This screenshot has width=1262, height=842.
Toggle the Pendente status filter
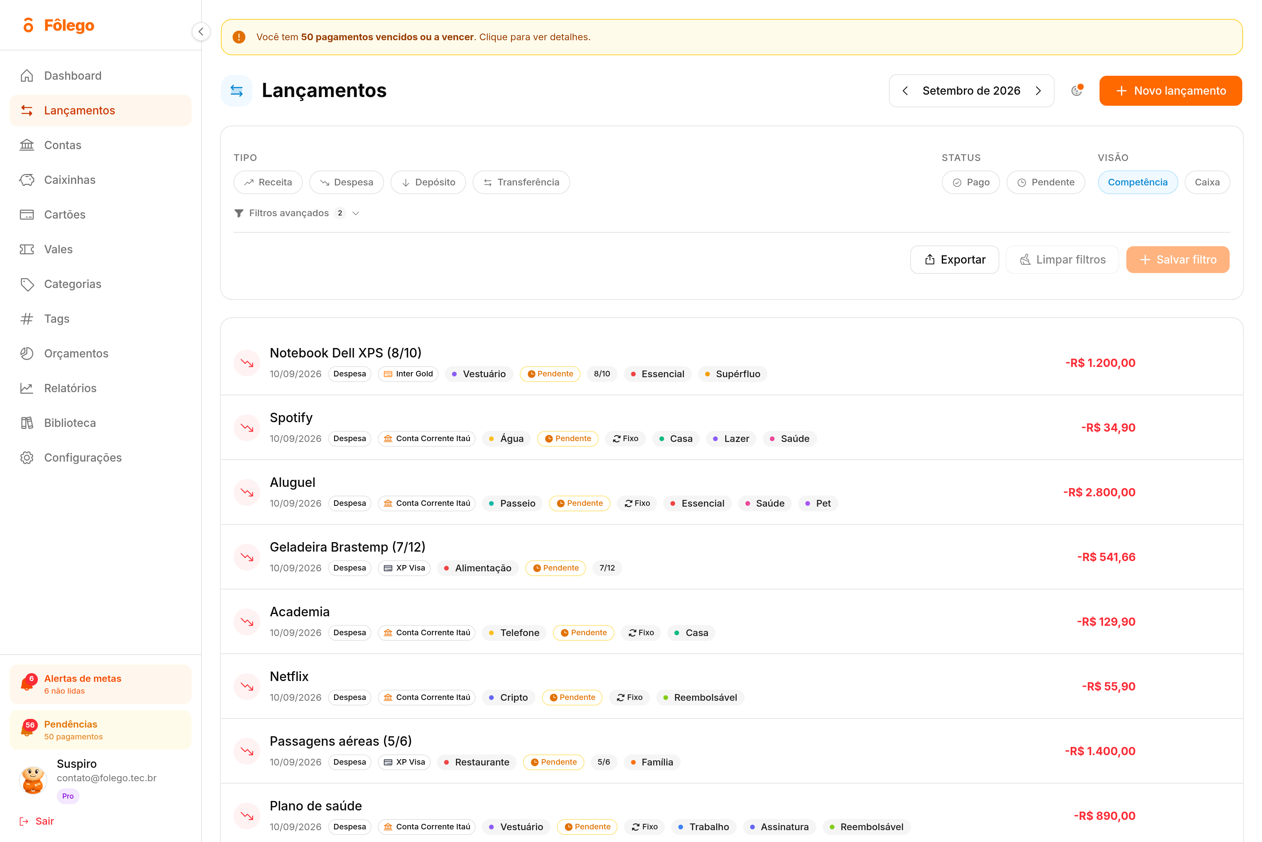point(1046,183)
